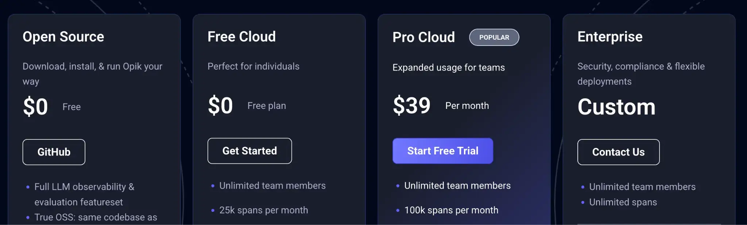Click the $39 price text

[x=411, y=106]
